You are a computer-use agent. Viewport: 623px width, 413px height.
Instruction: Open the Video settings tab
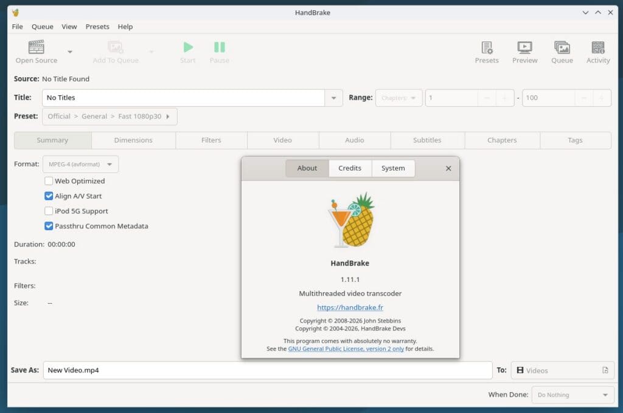282,140
